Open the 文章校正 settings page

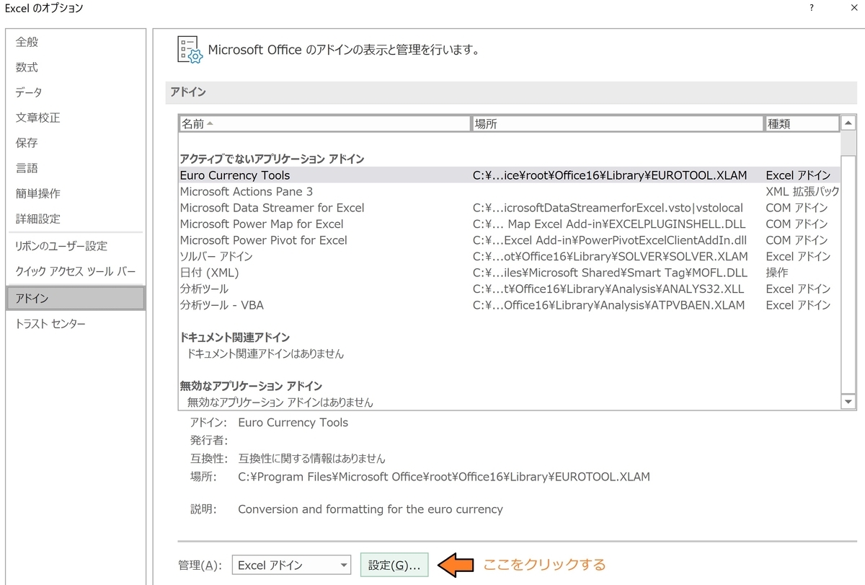point(38,118)
